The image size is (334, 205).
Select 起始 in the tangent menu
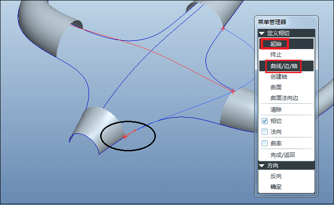tap(286, 44)
